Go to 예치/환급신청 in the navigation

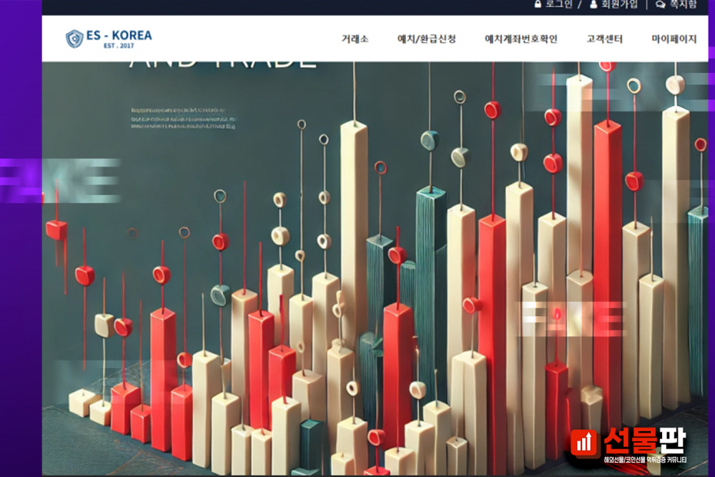tap(426, 39)
